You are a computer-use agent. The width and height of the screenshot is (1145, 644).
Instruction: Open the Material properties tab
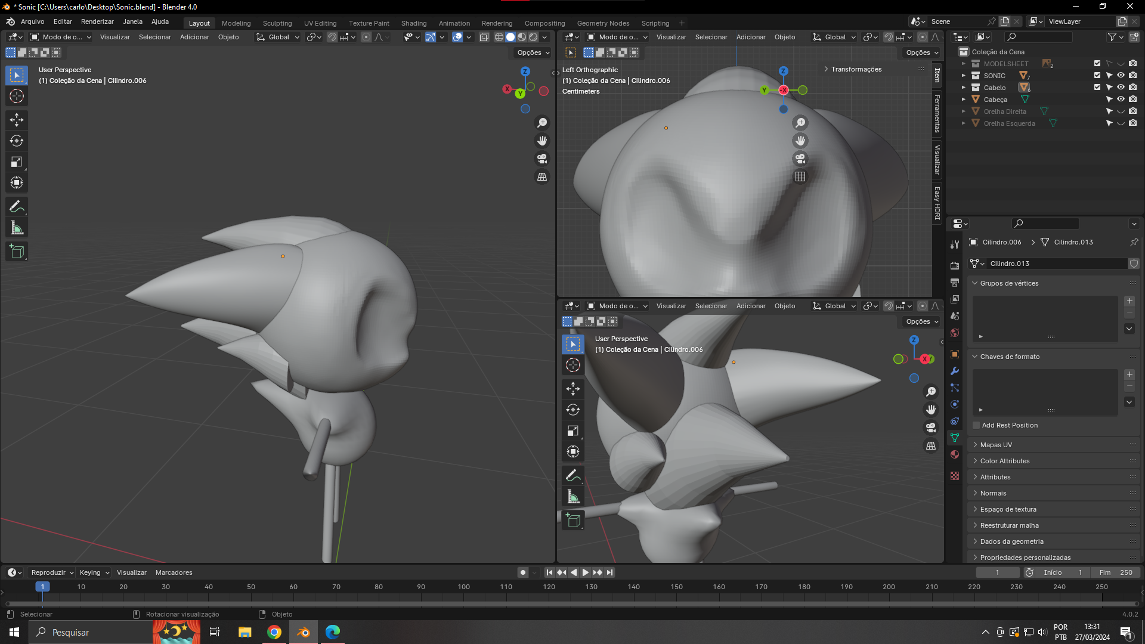point(955,454)
